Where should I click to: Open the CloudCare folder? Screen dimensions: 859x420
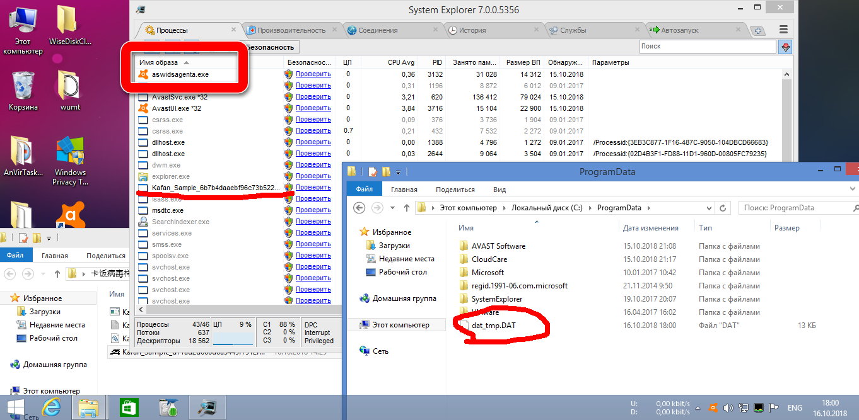pos(489,259)
